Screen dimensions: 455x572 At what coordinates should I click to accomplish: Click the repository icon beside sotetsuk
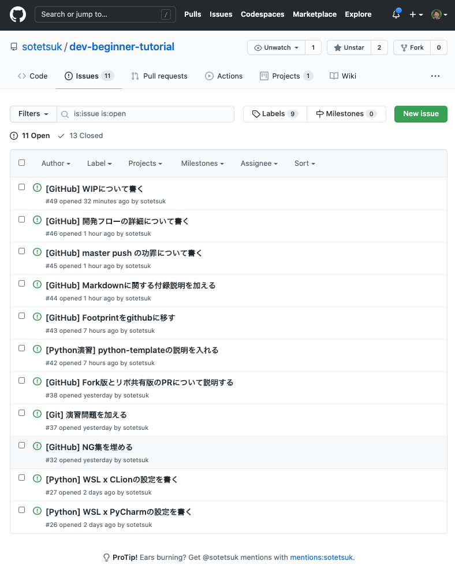(14, 47)
